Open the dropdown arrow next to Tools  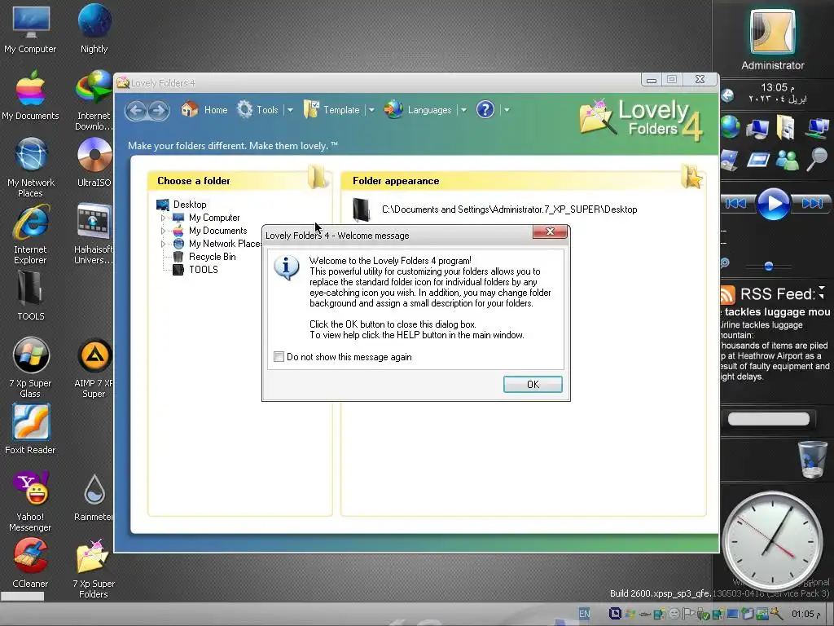coord(290,110)
